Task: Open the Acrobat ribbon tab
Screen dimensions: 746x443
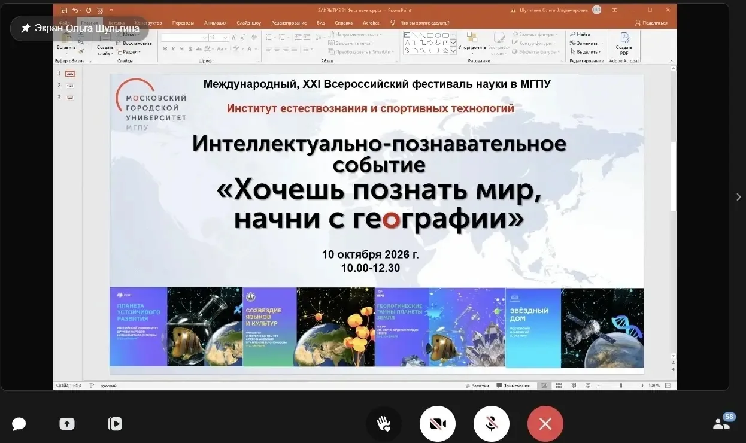Action: coord(371,23)
